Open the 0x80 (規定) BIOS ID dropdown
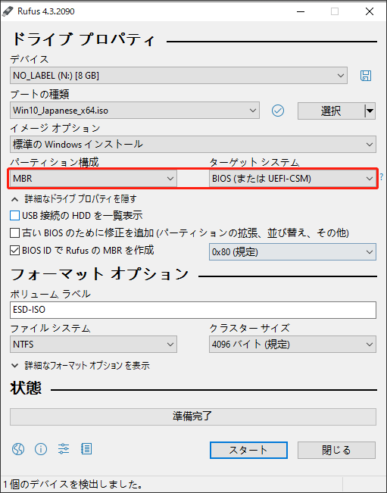Image resolution: width=387 pixels, height=493 pixels. [x=292, y=252]
